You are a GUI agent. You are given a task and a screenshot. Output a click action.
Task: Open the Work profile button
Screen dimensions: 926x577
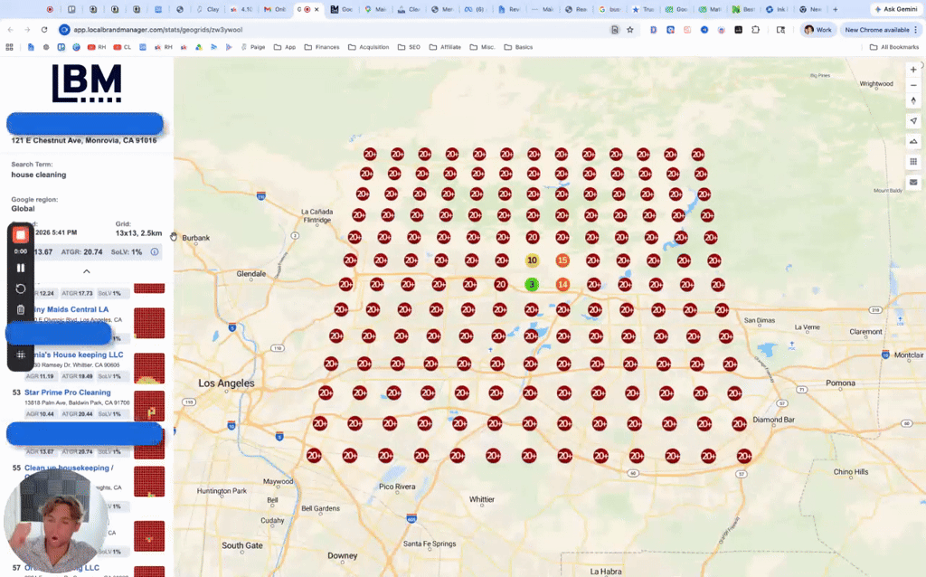[x=817, y=30]
